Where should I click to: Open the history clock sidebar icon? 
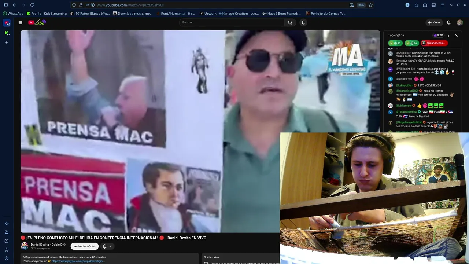click(x=7, y=241)
